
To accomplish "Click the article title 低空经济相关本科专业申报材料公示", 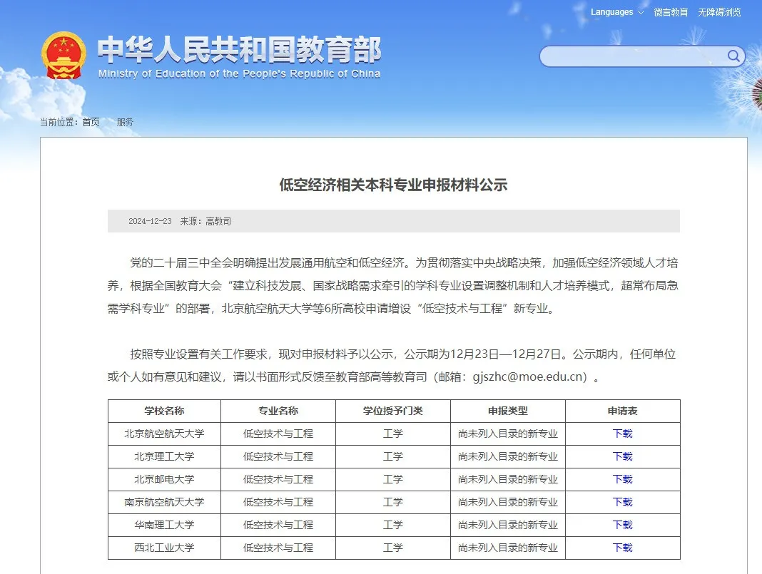I will 394,184.
